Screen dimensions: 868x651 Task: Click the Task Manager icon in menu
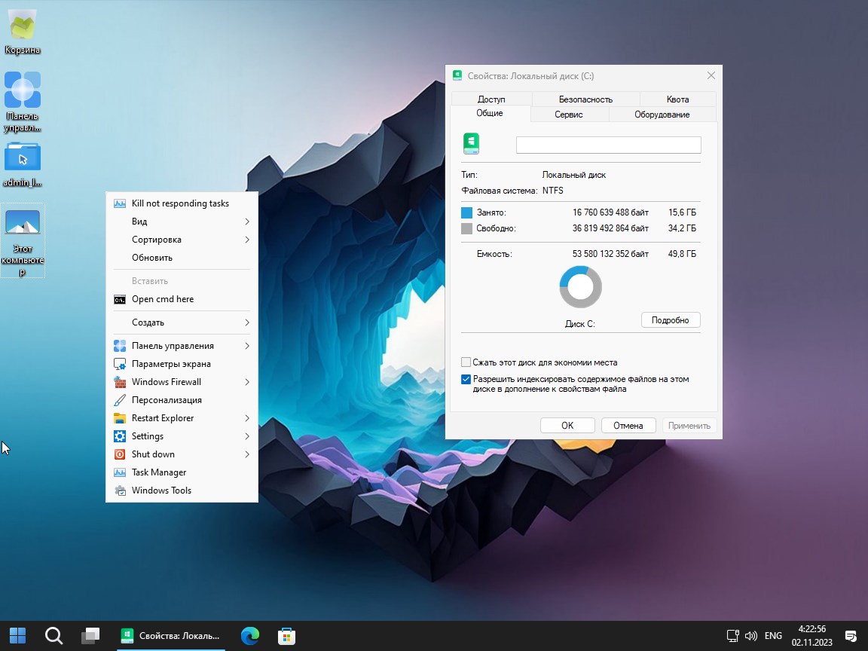tap(120, 472)
